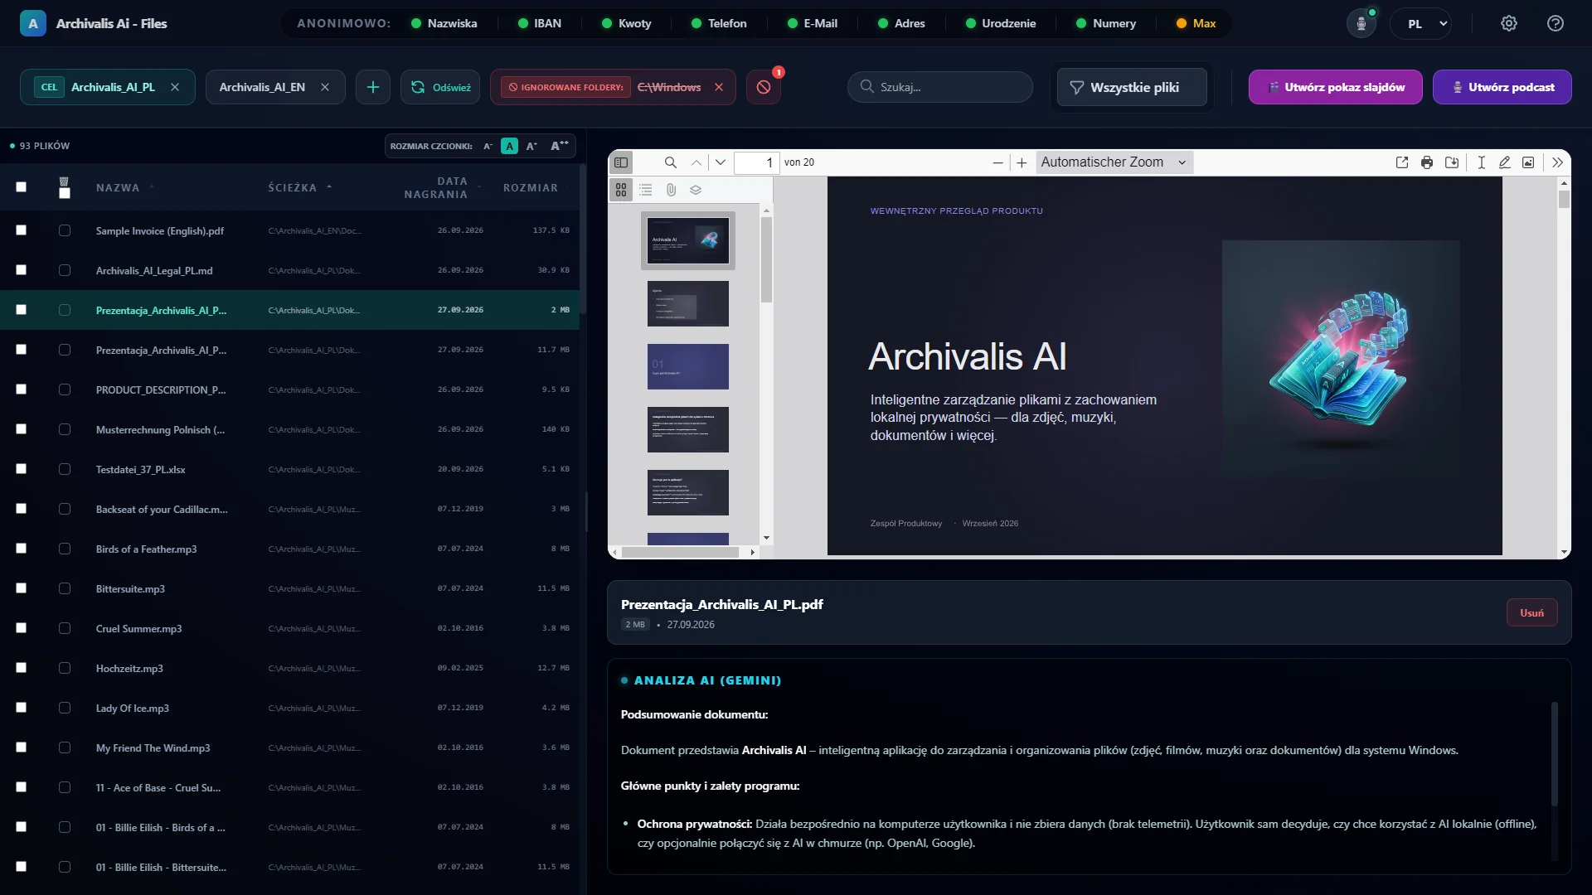Add an image annotation to the PDF
Image resolution: width=1592 pixels, height=895 pixels.
[x=1528, y=162]
